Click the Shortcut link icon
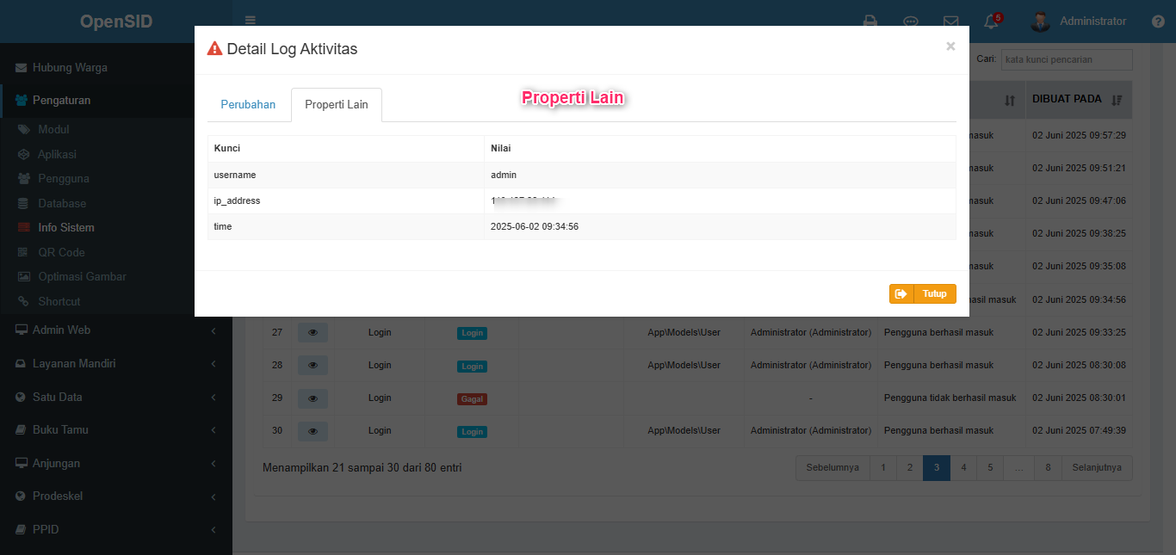The width and height of the screenshot is (1176, 555). pos(23,301)
